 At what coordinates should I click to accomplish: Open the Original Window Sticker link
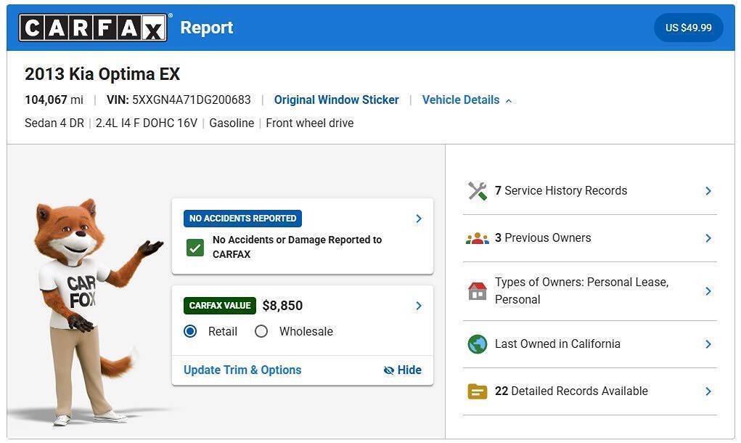click(337, 100)
